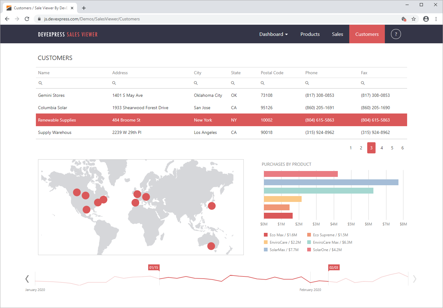
Task: Click the State column search icon
Action: [x=233, y=83]
